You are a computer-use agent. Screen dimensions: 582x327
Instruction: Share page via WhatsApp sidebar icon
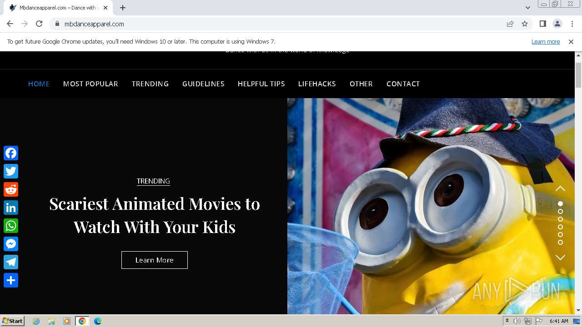click(11, 226)
